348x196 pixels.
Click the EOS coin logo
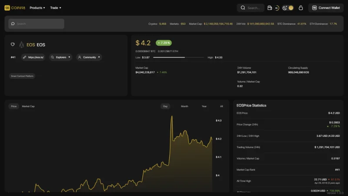(21, 45)
